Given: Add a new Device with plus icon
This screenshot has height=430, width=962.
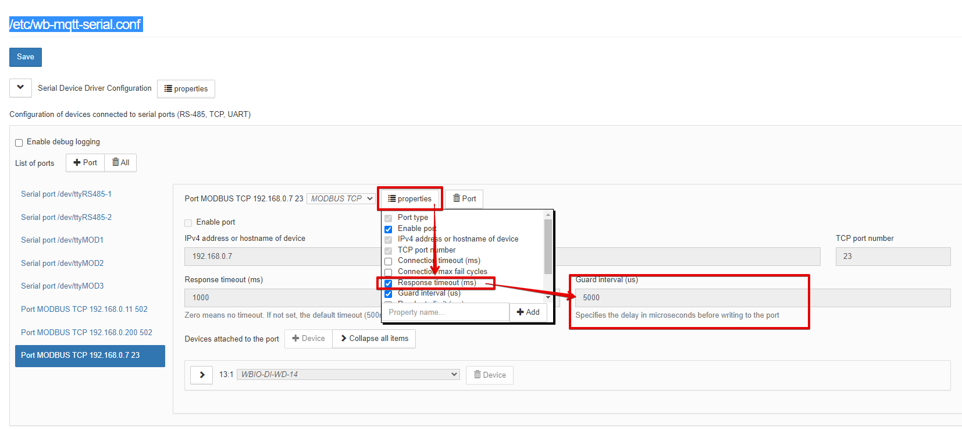Looking at the screenshot, I should coord(308,339).
